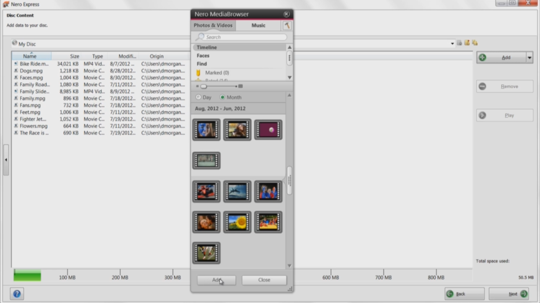Screen dimensions: 540x303
Task: Click the file icon of Dogs.mpg
Action: click(x=16, y=71)
